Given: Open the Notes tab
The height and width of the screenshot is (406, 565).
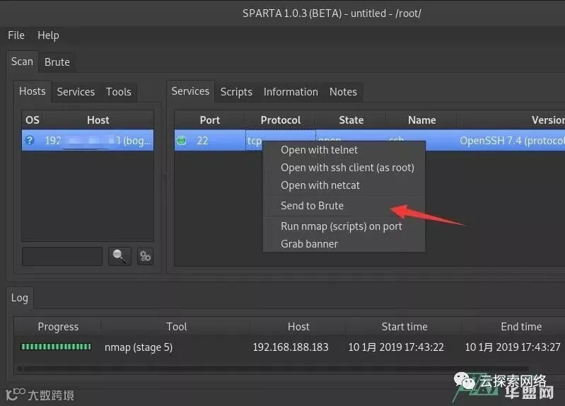Looking at the screenshot, I should click(343, 92).
